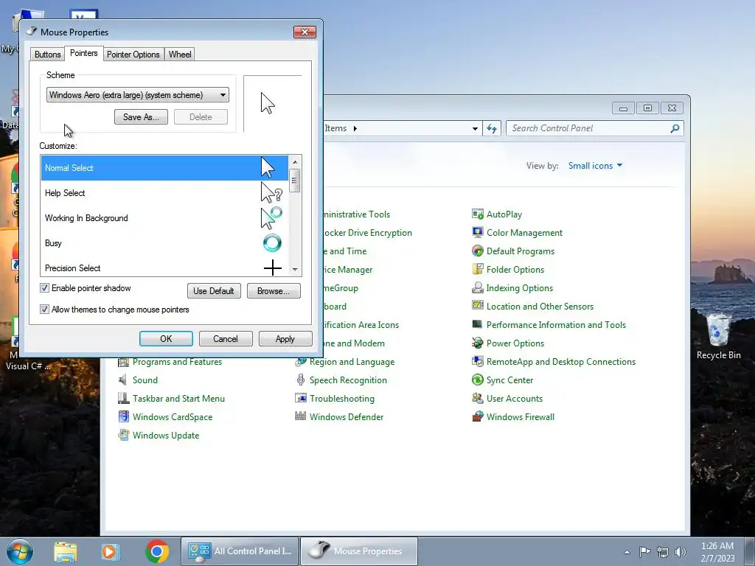Image resolution: width=755 pixels, height=566 pixels.
Task: Switch to All Control Panel Items taskbar button
Action: point(240,551)
